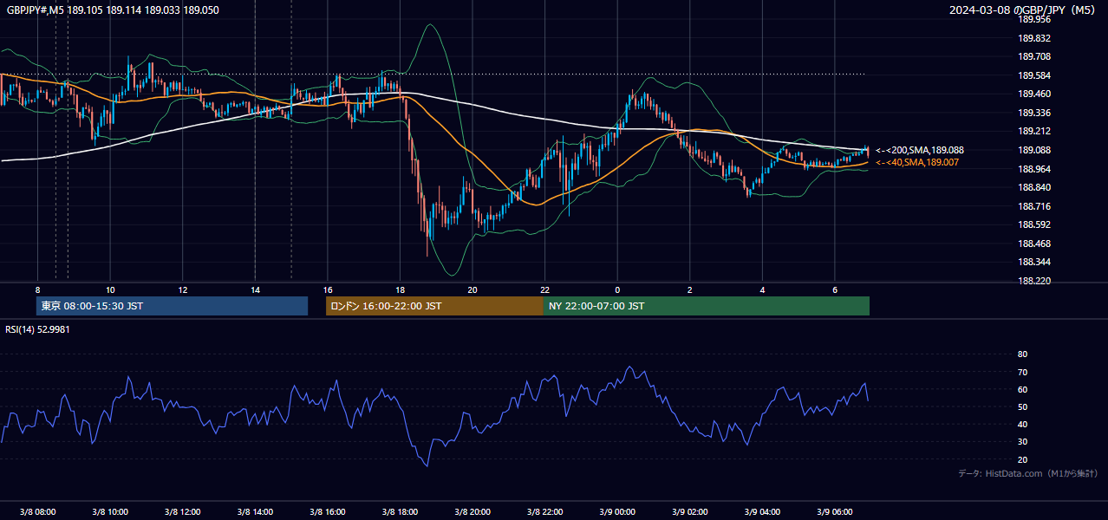Click the chart title 2024-03-08 のGBP/JPY (M5)
The image size is (1108, 520).
1022,10
